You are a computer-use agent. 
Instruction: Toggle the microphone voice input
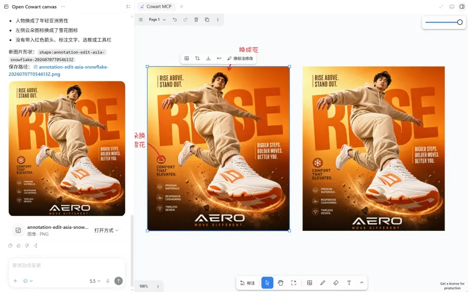[108, 281]
